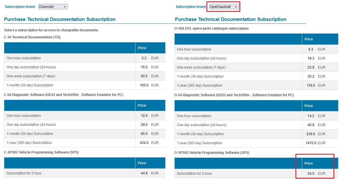Select the 12.0 EUR one hour subscription
The height and width of the screenshot is (182, 345).
(x=24, y=116)
